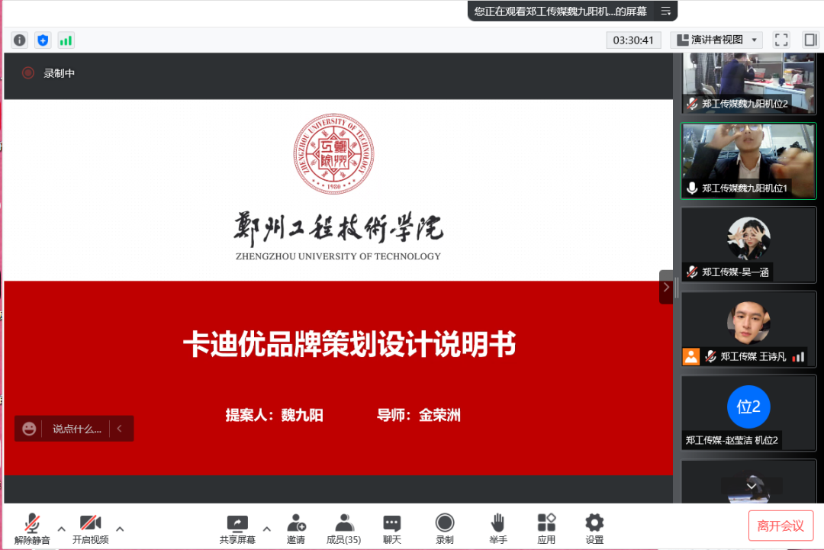Screen dimensions: 824x550
Task: Click the slide title 卡迪优品牌策划设计说明书
Action: point(349,344)
